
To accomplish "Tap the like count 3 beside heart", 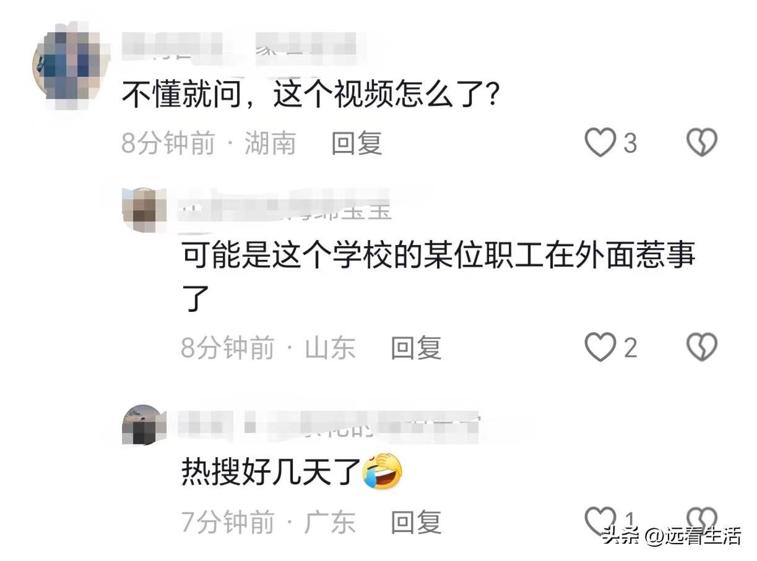I will pos(629,143).
